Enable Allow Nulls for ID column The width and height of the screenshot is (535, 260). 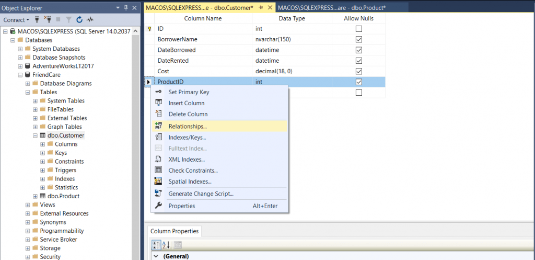tap(358, 29)
